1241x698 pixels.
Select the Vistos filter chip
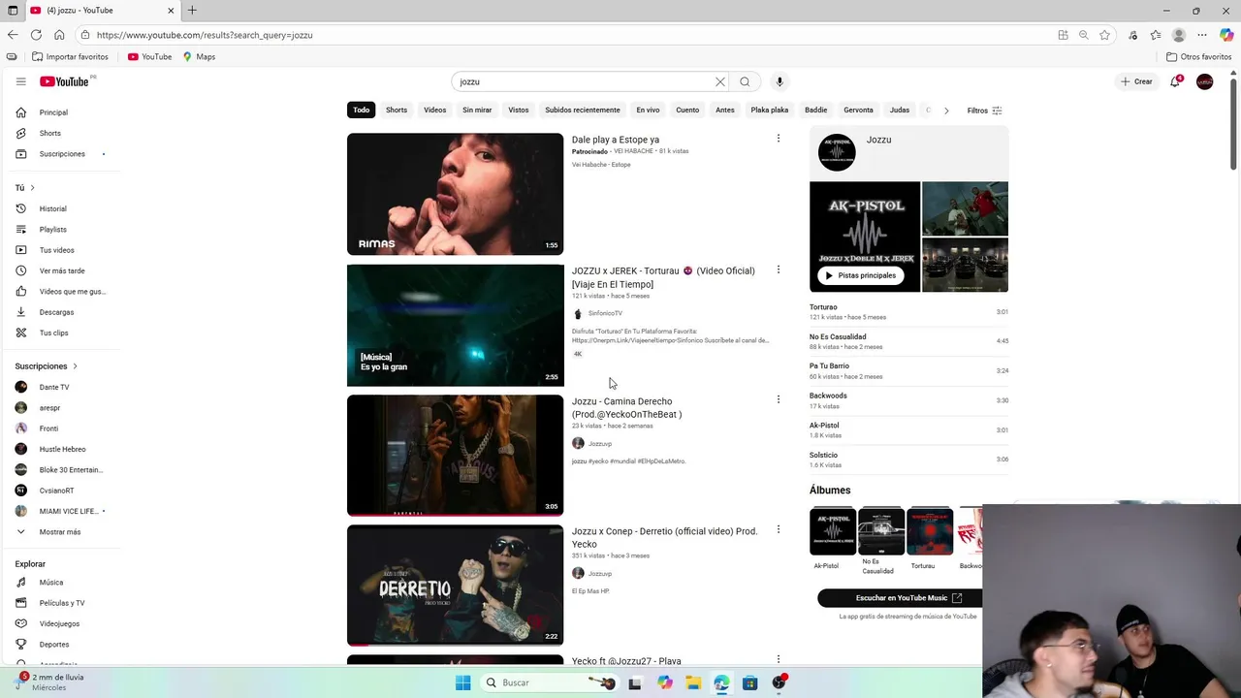[x=519, y=110]
